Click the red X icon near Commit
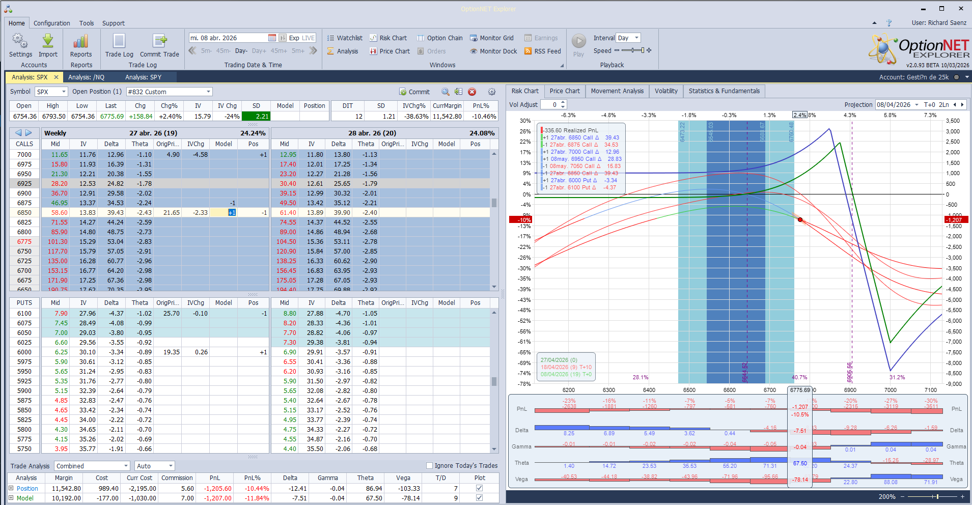This screenshot has width=972, height=505. [x=472, y=92]
